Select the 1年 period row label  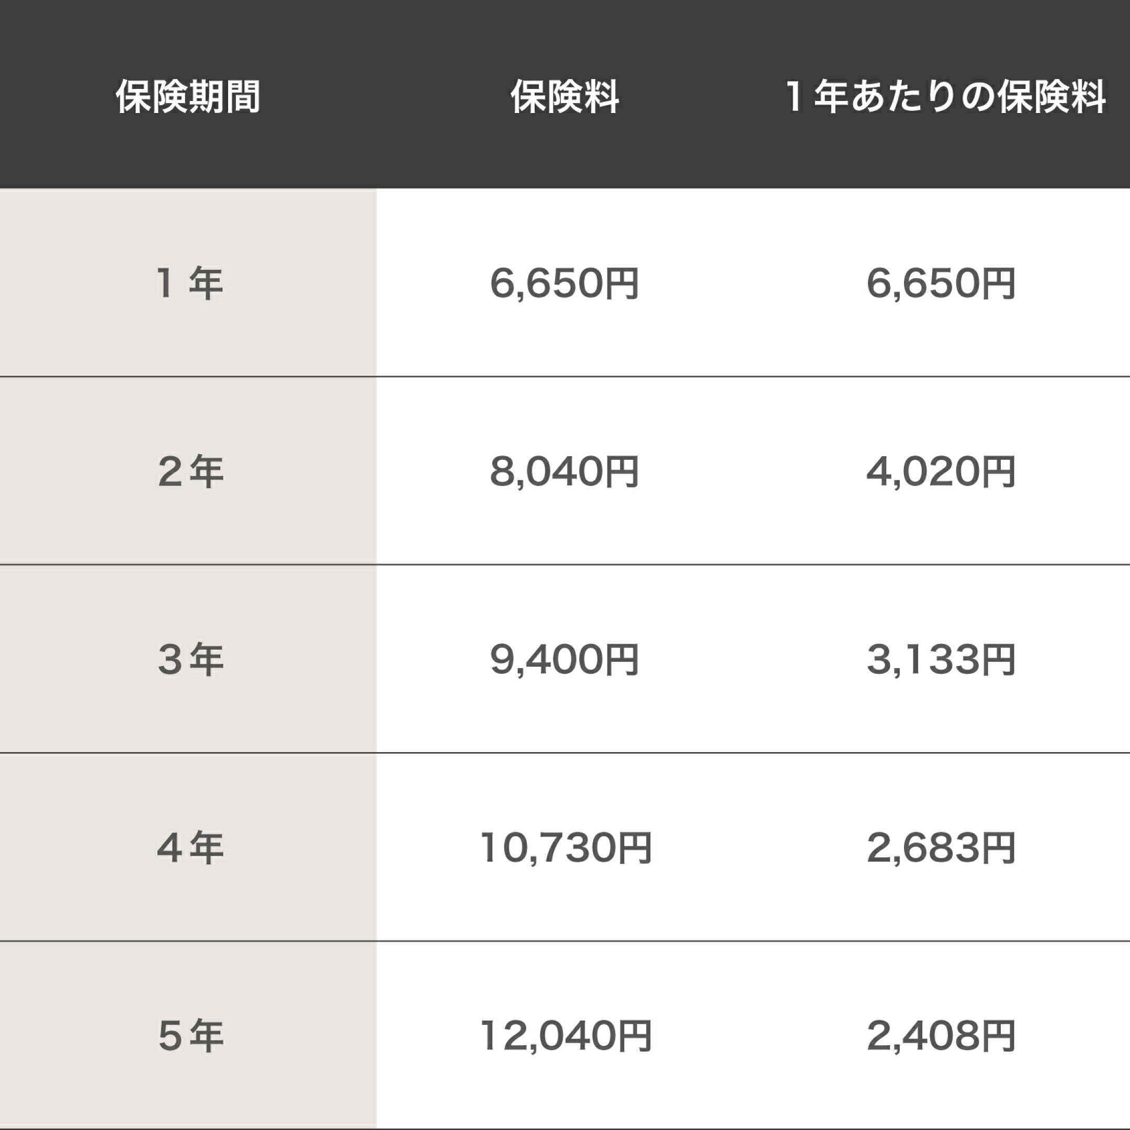pyautogui.click(x=189, y=283)
